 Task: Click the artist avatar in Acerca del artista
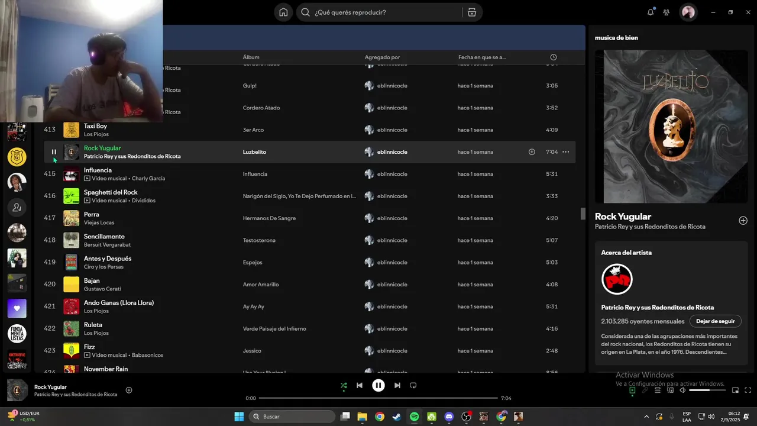pos(617,279)
